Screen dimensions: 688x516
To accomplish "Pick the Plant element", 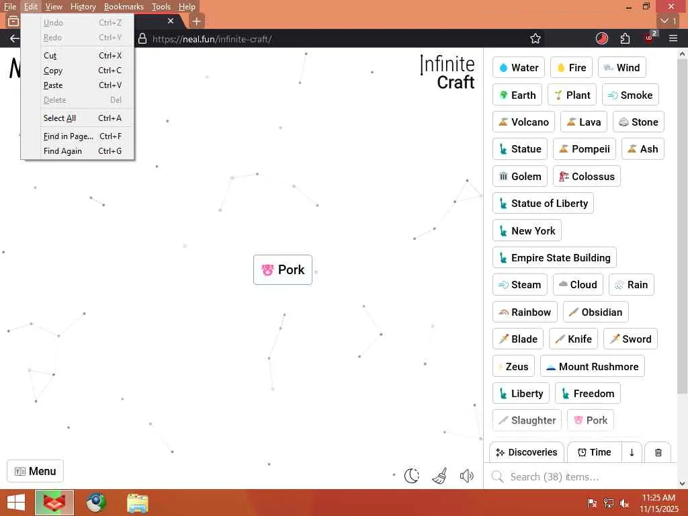I will point(572,95).
